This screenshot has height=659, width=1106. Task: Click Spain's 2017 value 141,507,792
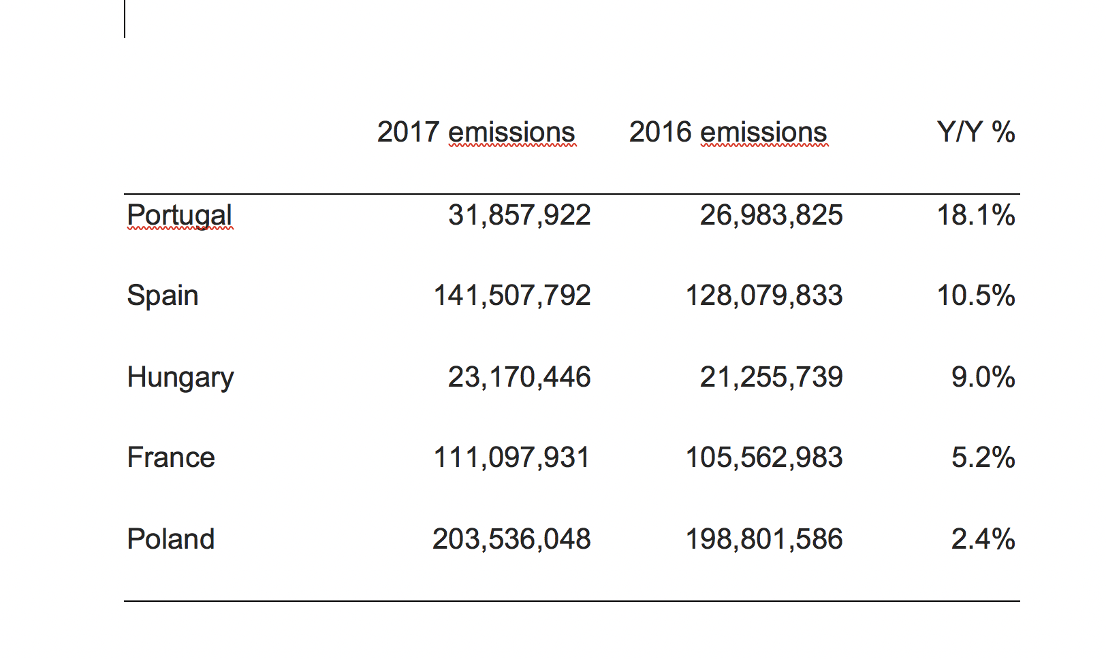[512, 295]
